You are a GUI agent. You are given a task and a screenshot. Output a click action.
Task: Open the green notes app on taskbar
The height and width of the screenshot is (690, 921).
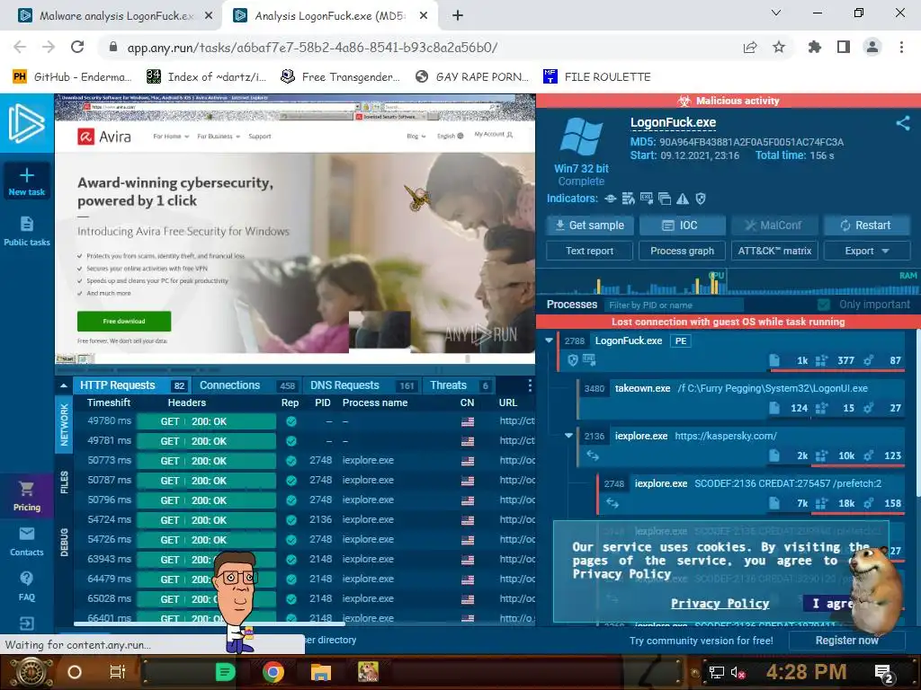[x=225, y=672]
